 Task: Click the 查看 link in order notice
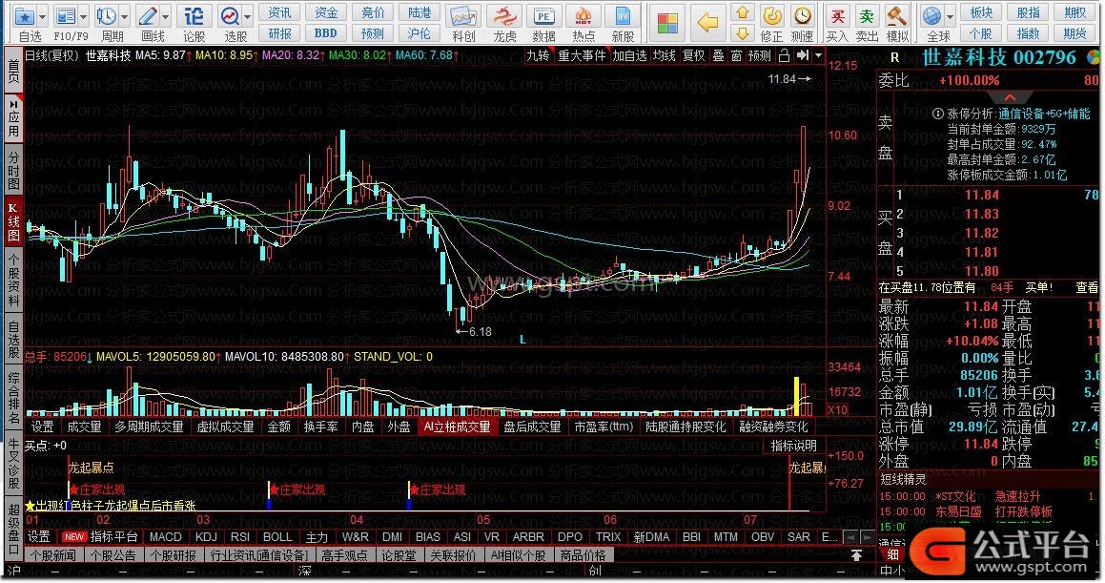pyautogui.click(x=1086, y=287)
